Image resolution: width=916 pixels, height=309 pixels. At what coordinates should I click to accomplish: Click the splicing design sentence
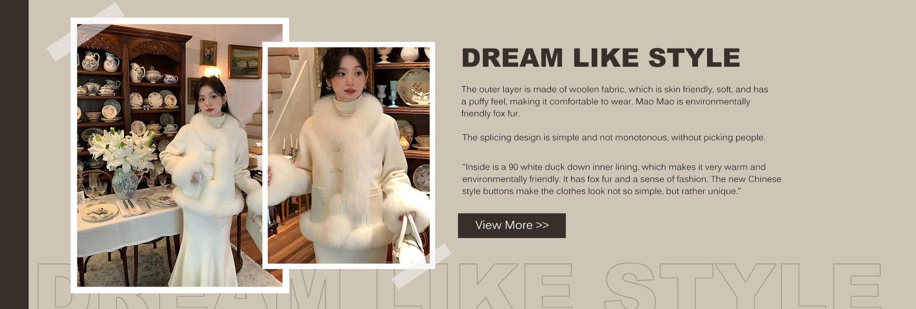pyautogui.click(x=614, y=138)
